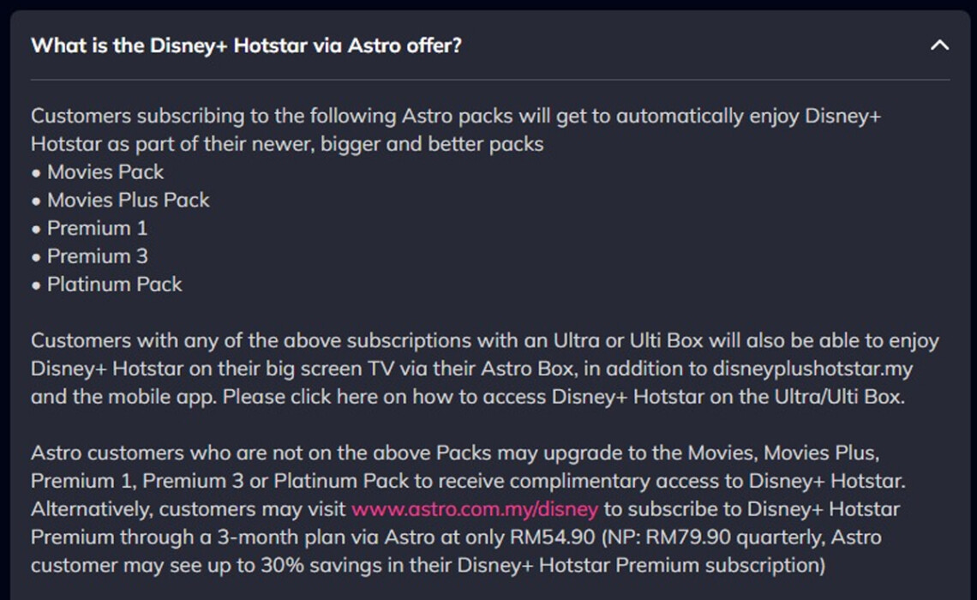Click the 'Premium 1' bullet item
977x600 pixels.
point(97,228)
